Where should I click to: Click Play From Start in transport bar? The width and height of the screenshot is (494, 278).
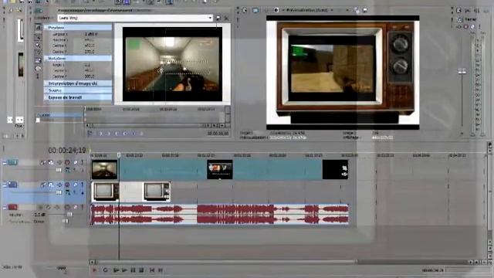point(116,270)
